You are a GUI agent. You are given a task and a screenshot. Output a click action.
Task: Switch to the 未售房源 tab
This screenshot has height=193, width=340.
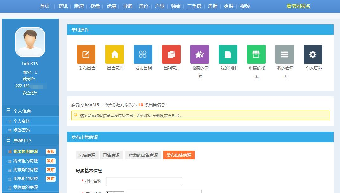tap(87, 155)
